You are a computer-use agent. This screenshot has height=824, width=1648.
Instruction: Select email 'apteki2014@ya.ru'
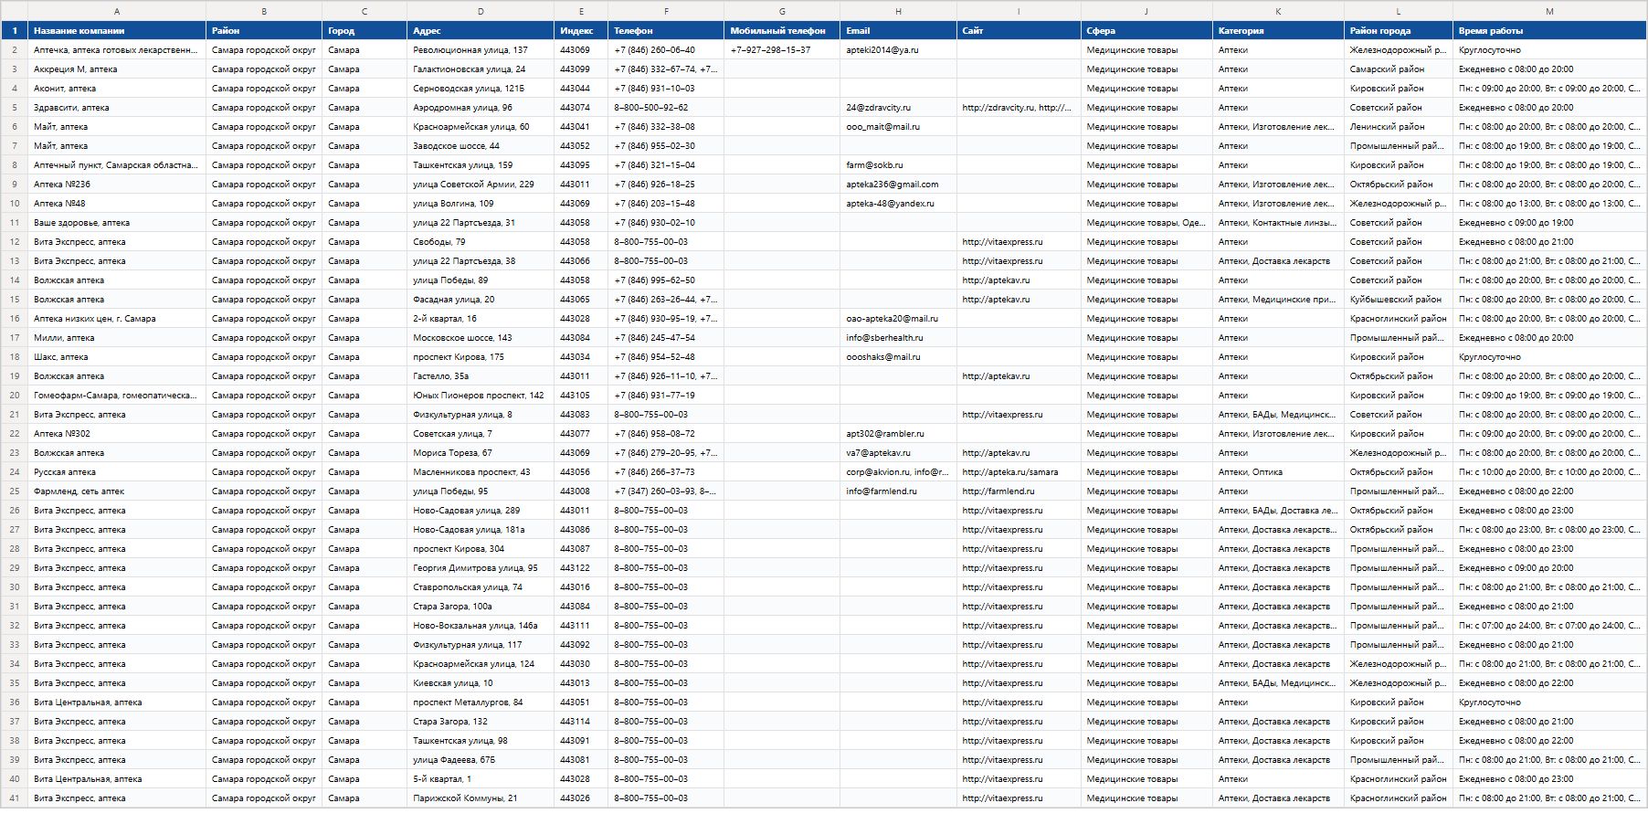[x=898, y=50]
